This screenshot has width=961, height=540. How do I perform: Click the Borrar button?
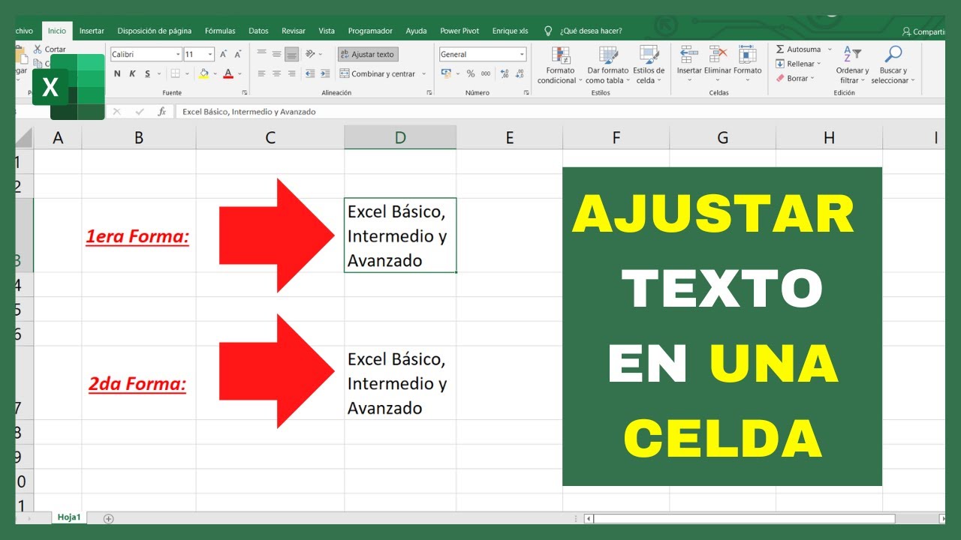[792, 78]
